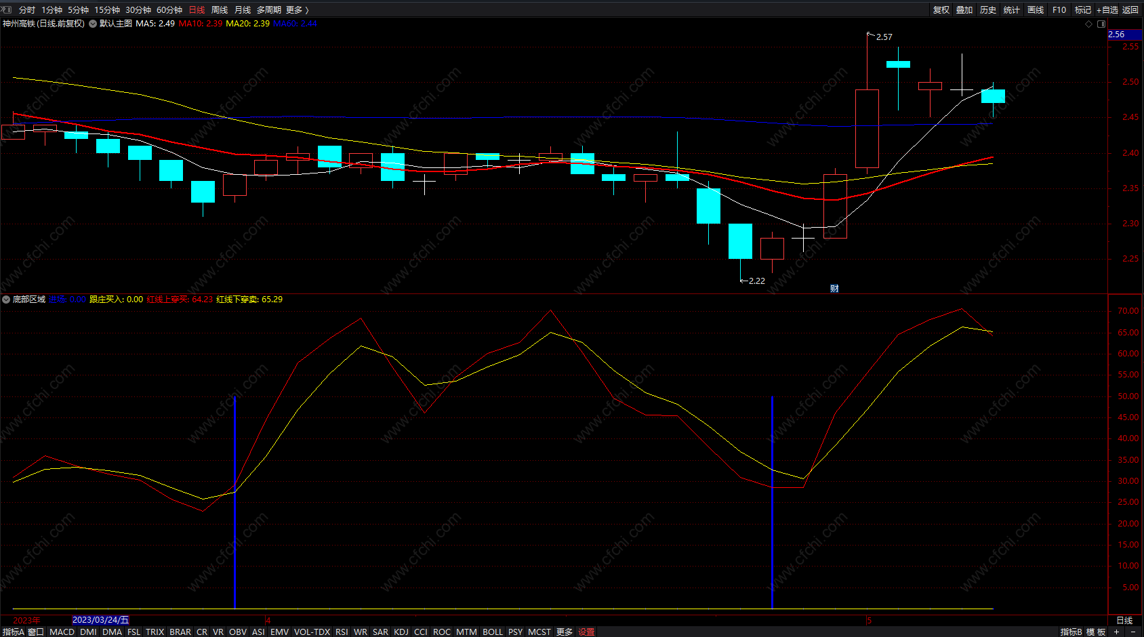1144x637 pixels.
Task: Toggle the right side panel icon
Action: click(1101, 24)
